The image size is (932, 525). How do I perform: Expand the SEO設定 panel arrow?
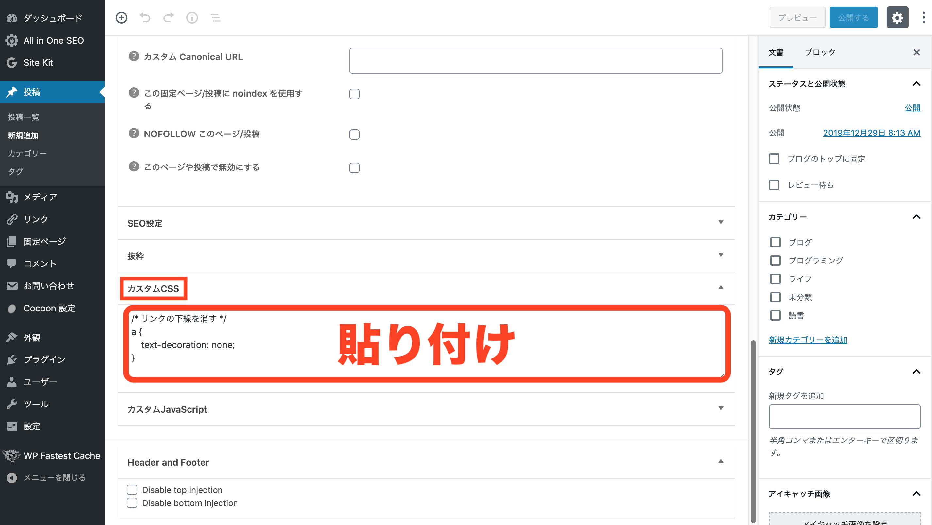721,222
